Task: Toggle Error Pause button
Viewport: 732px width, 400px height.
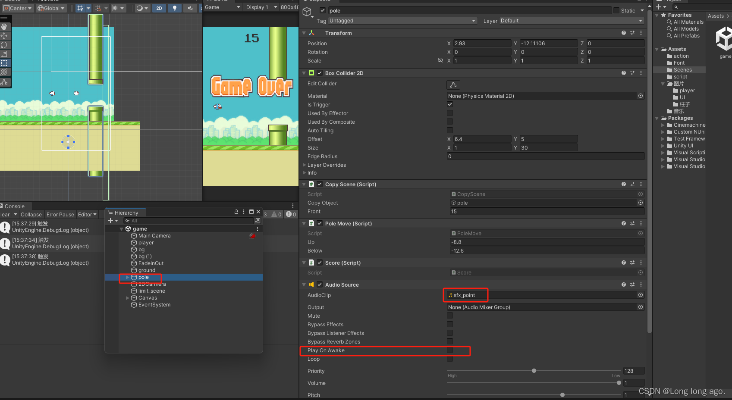Action: 60,215
